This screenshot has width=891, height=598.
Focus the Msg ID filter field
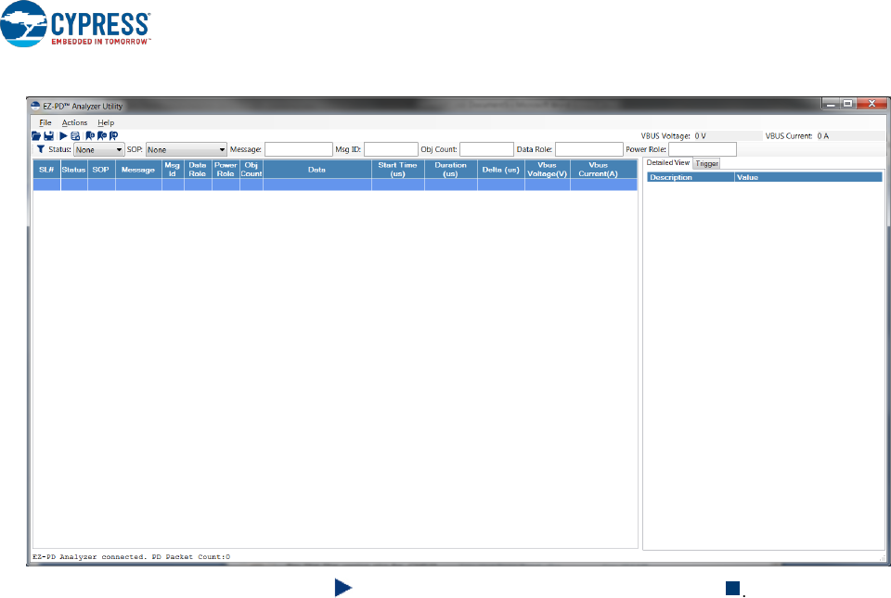391,149
